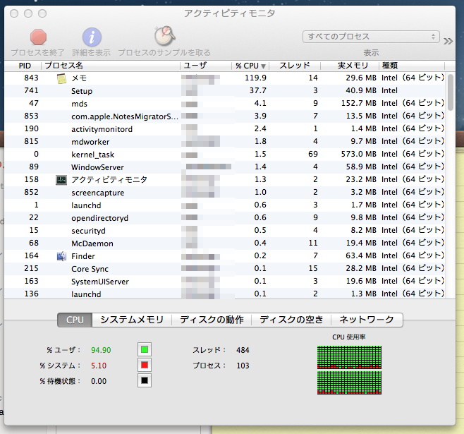
Task: Click the red % システム color swatch
Action: [145, 365]
